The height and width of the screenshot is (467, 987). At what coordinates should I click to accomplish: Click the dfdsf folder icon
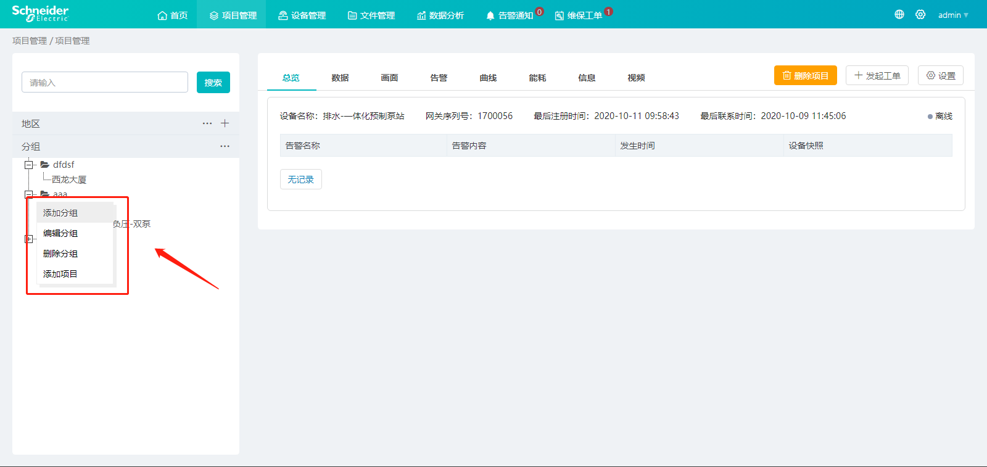[45, 165]
